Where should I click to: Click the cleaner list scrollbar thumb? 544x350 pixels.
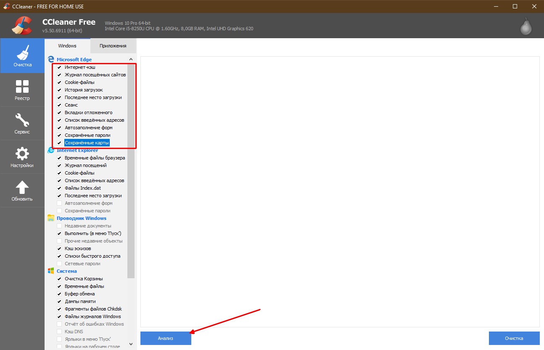(131, 171)
